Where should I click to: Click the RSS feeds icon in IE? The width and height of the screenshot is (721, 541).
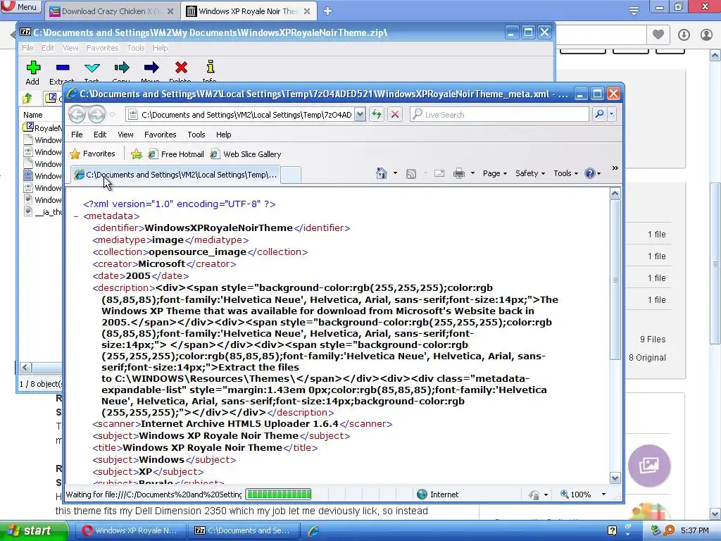[411, 173]
